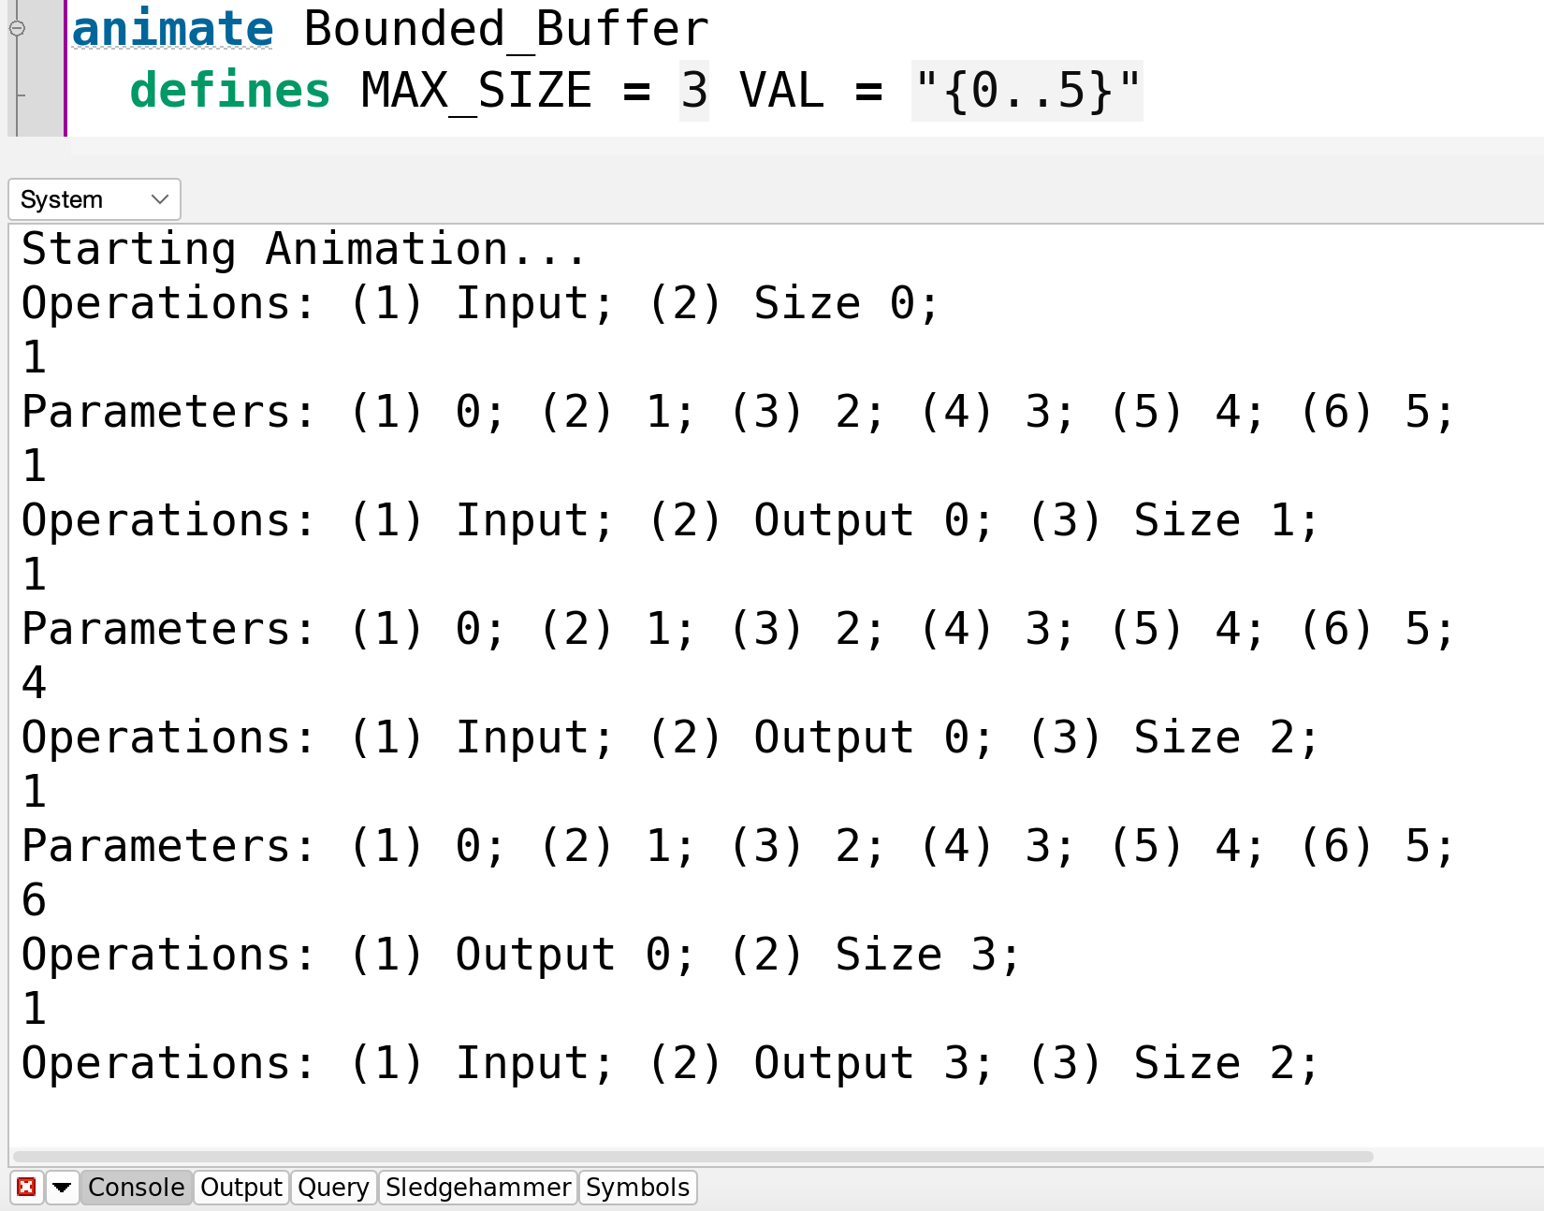Image resolution: width=1544 pixels, height=1211 pixels.
Task: Switch to the Output tab
Action: pyautogui.click(x=241, y=1188)
